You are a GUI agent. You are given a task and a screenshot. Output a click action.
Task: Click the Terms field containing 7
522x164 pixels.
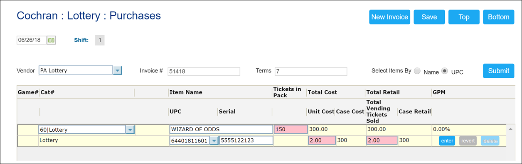[310, 72]
